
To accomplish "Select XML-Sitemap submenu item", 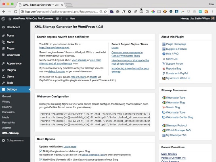I will point(10,133).
